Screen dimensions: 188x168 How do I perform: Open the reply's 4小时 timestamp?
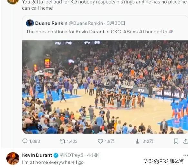pos(94,155)
